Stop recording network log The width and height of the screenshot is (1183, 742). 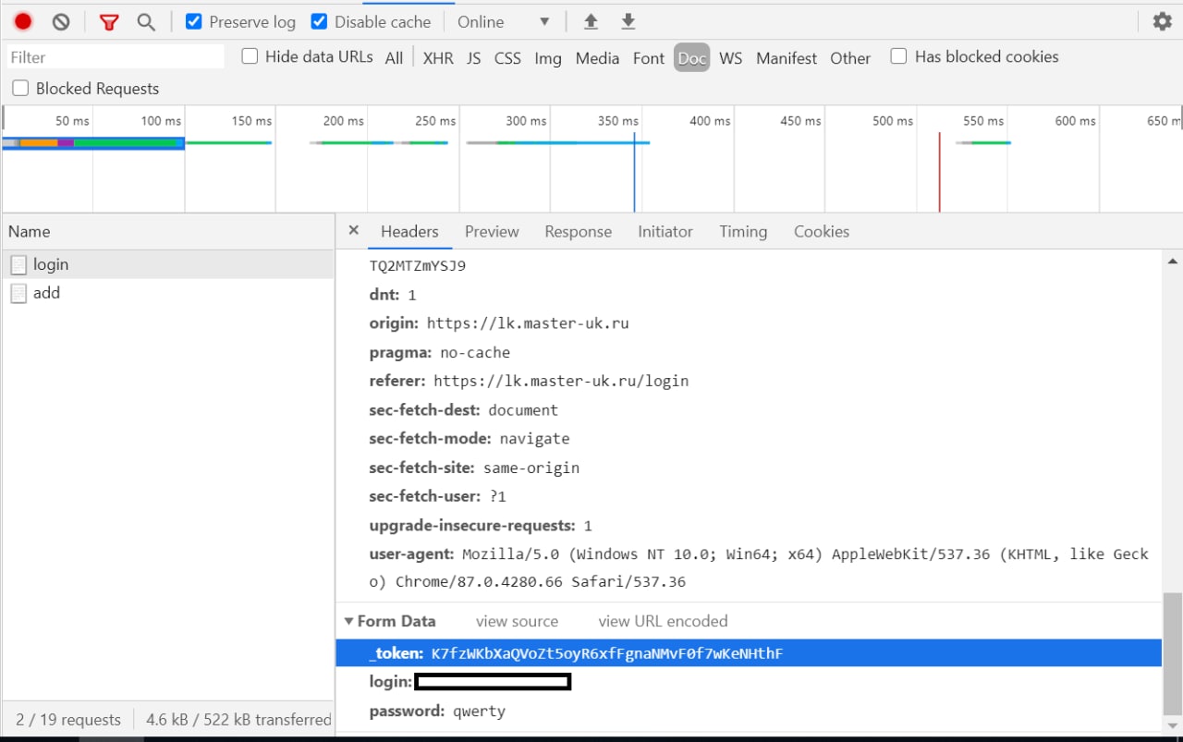23,21
